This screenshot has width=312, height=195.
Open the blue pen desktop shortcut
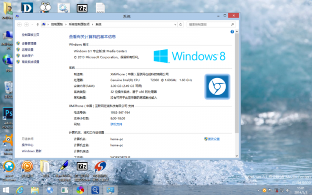[63, 171]
